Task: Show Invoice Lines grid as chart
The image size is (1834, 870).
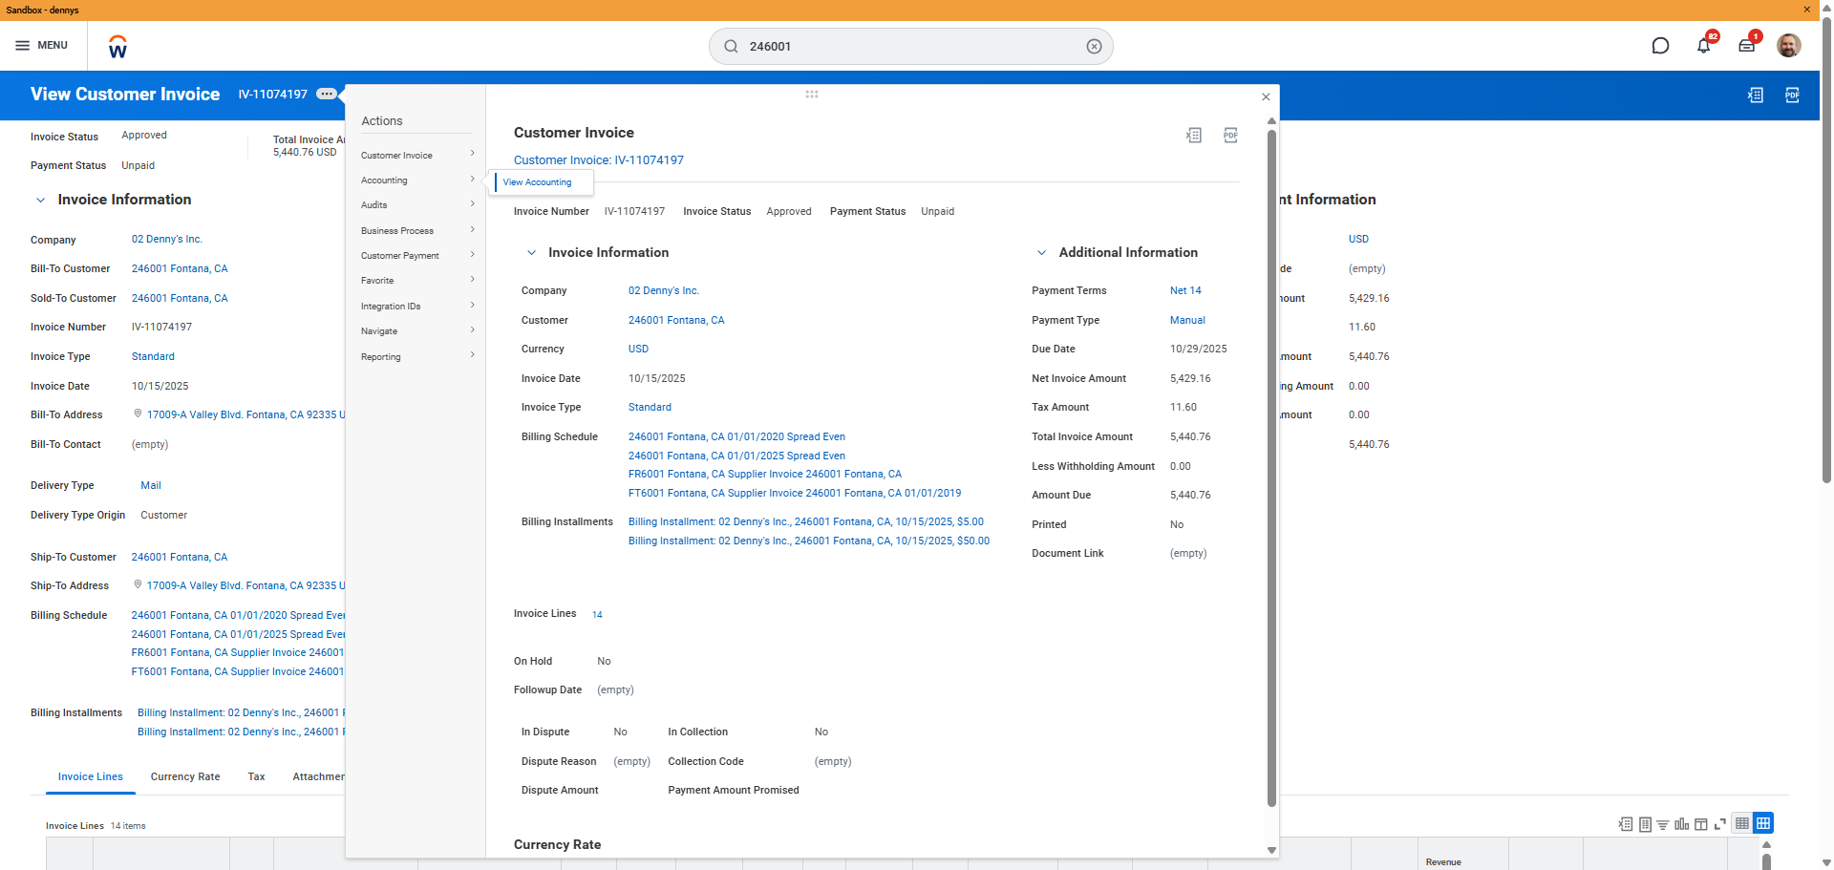Action: (x=1682, y=824)
